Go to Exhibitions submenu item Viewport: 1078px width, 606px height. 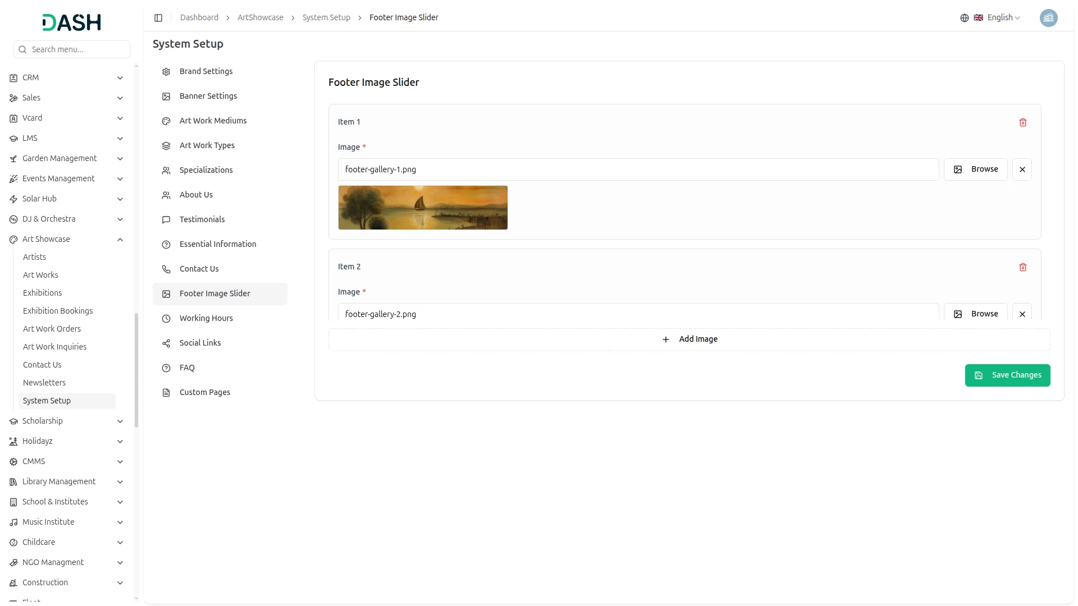coord(42,293)
